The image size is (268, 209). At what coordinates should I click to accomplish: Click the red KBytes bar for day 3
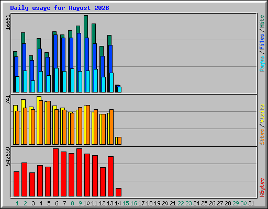[x=32, y=184]
